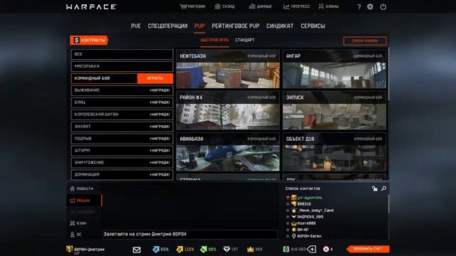This screenshot has width=456, height=256.
Task: Choose the Объект Д18 map thumbnail
Action: tap(334, 152)
